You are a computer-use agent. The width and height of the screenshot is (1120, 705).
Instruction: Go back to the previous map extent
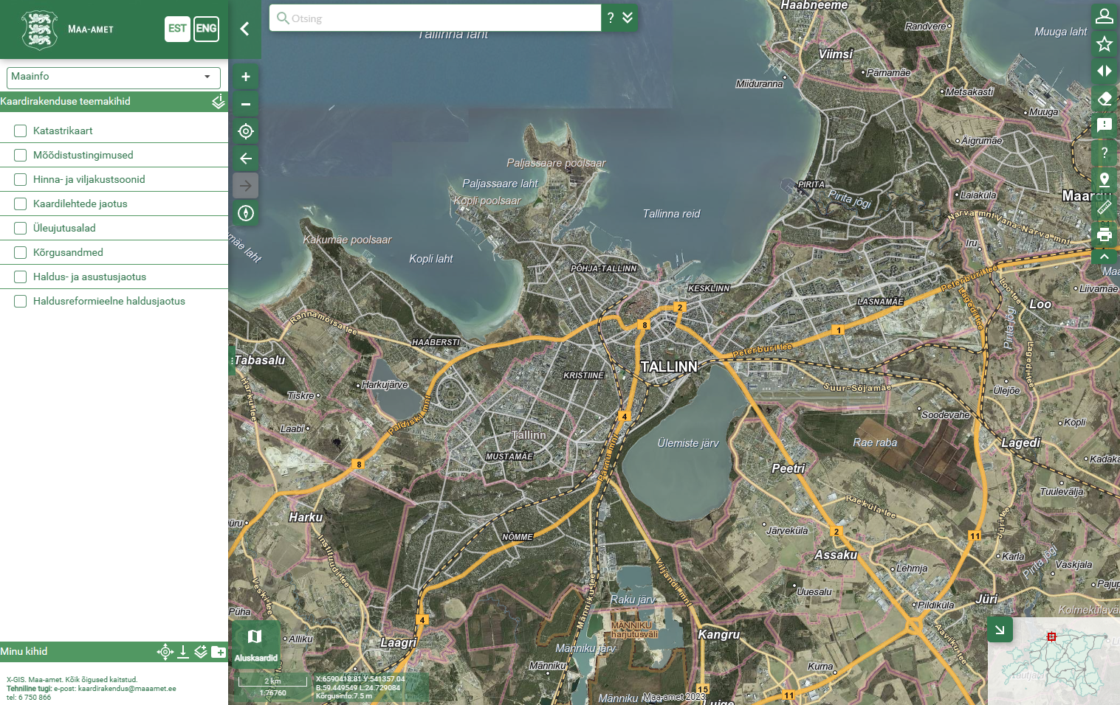point(246,159)
